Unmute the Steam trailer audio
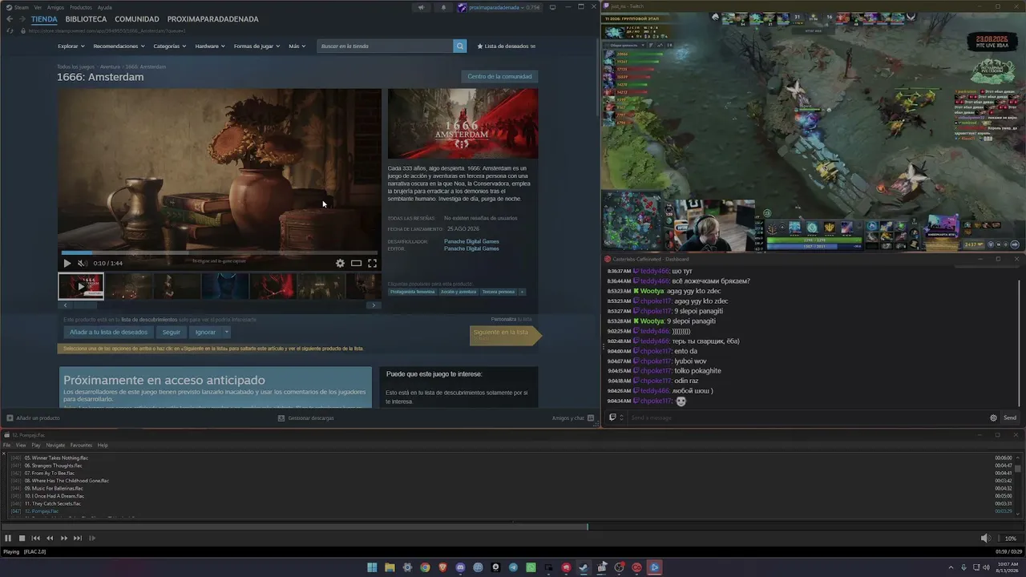 click(82, 263)
